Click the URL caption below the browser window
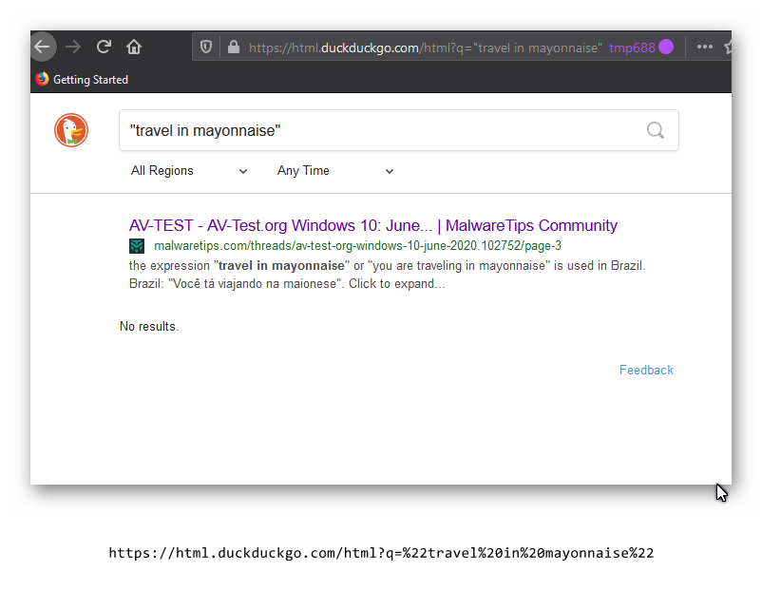This screenshot has width=762, height=591. pos(381,553)
